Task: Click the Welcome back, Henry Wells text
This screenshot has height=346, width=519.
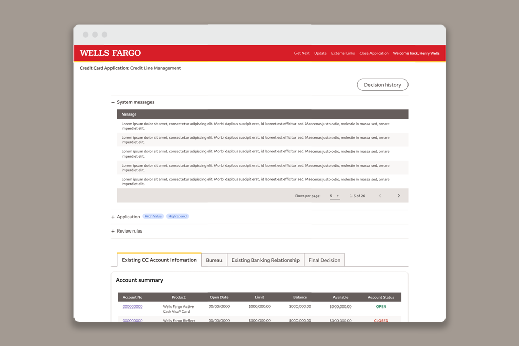Action: (x=416, y=53)
